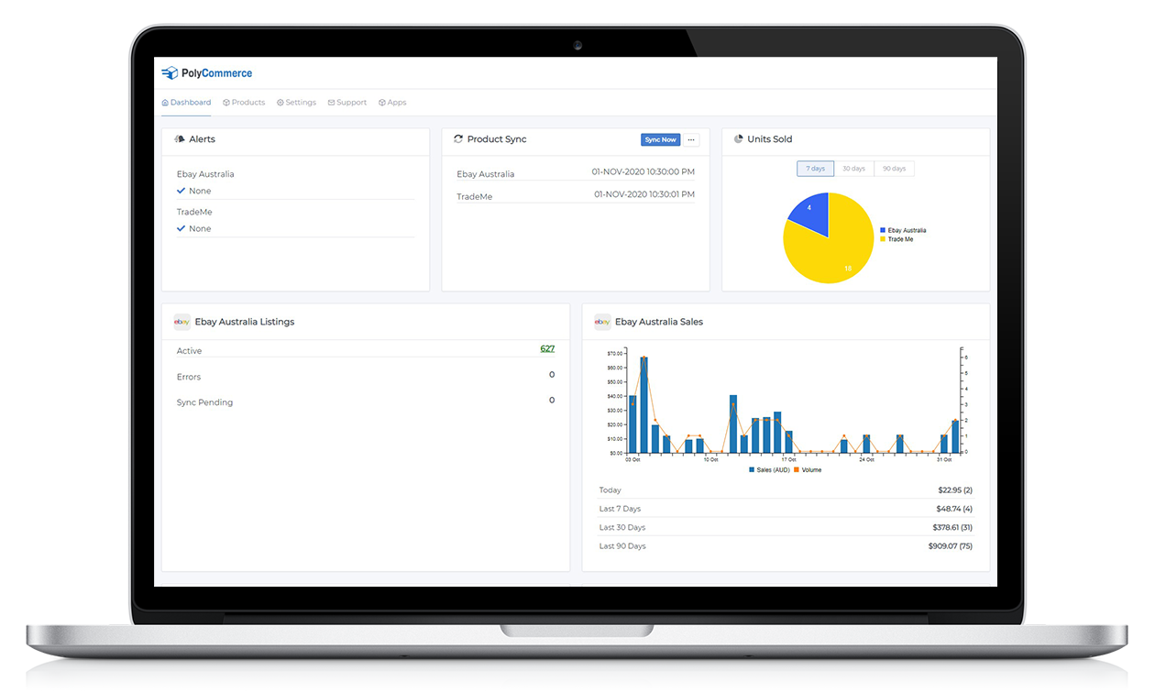Viewport: 1155px width, 693px height.
Task: Switch Units Sold to 30 days
Action: (853, 169)
